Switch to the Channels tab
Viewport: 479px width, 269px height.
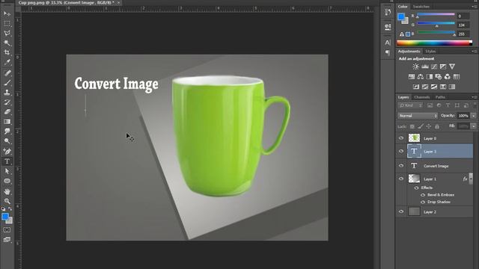tap(422, 97)
